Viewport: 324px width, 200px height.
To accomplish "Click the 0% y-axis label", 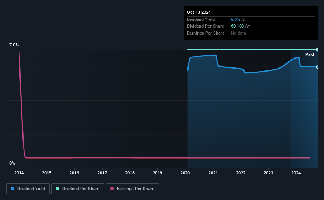I will coord(12,163).
